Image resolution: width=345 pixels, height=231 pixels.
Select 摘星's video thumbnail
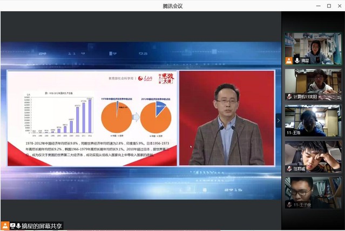[x=313, y=49]
